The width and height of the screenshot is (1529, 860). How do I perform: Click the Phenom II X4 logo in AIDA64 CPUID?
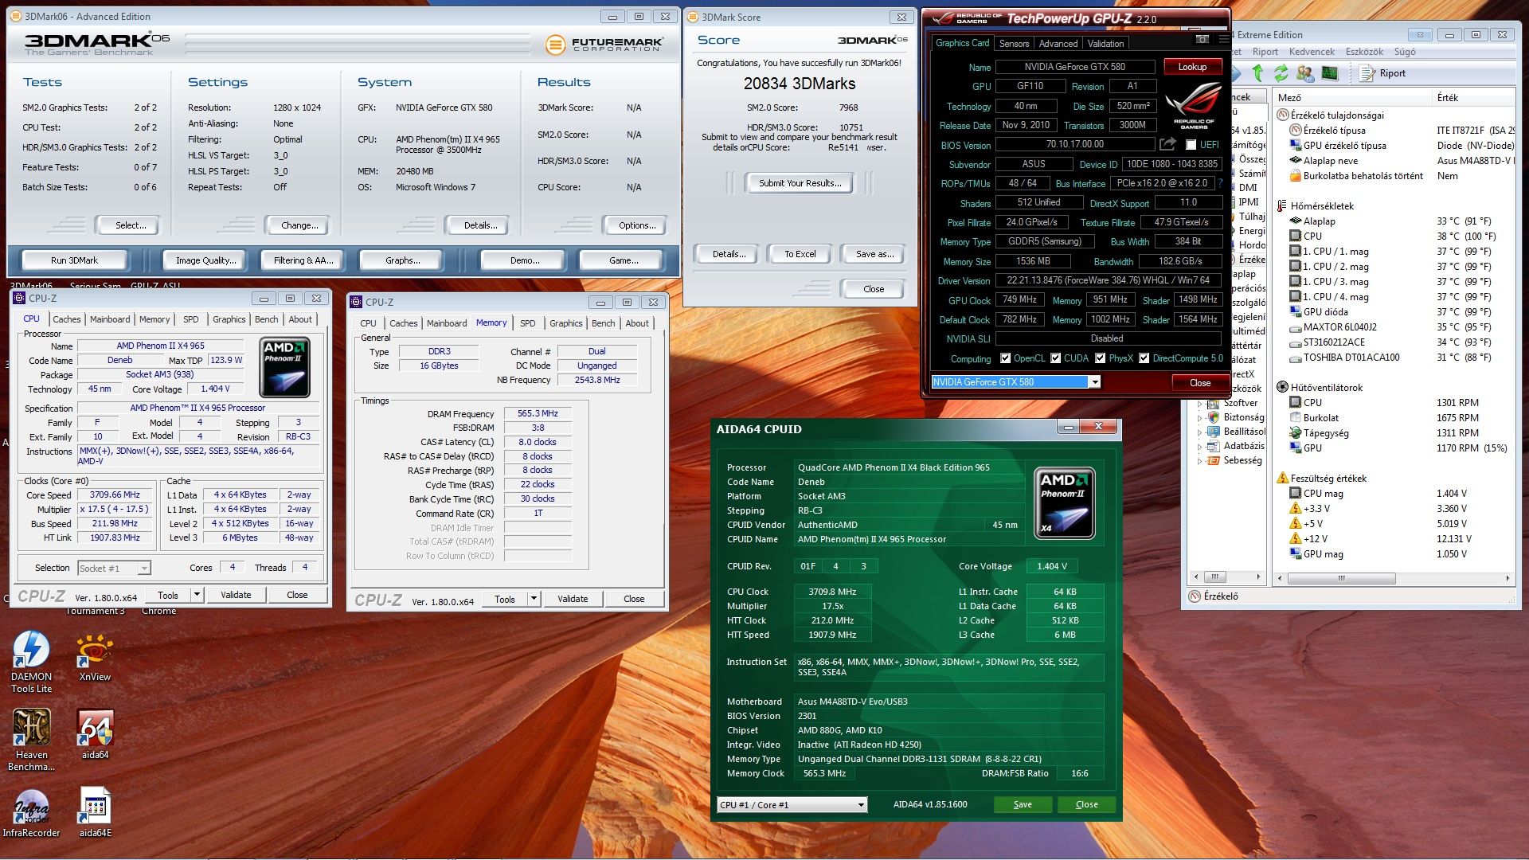click(1064, 503)
